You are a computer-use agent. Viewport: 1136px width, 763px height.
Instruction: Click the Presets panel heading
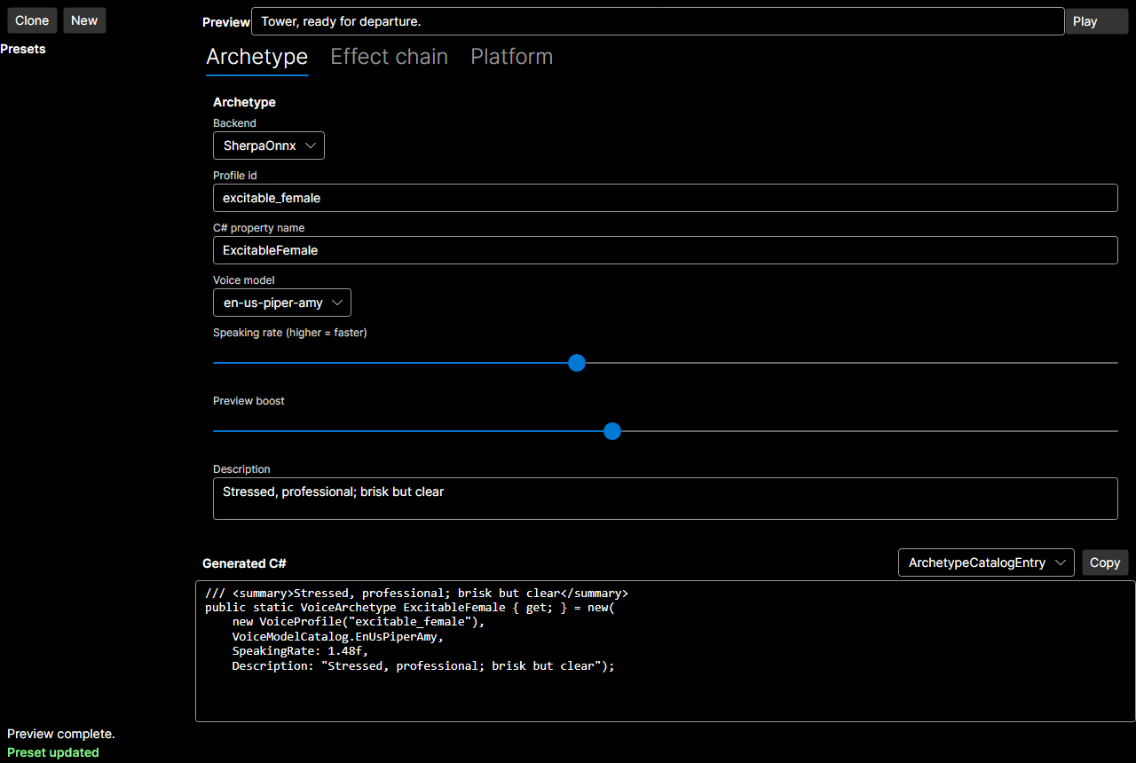tap(23, 49)
